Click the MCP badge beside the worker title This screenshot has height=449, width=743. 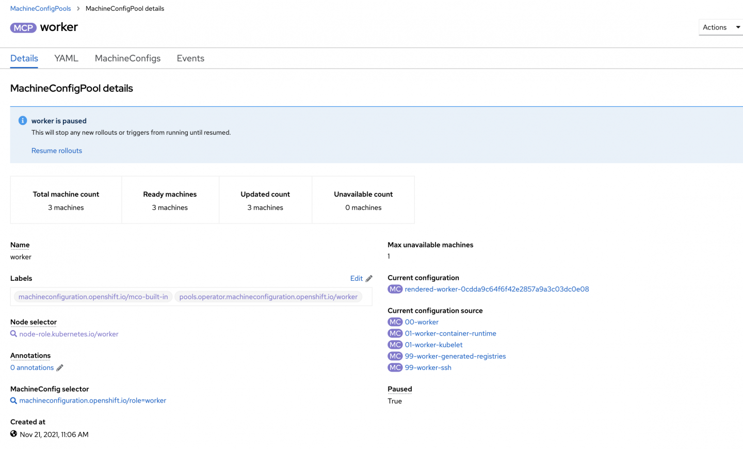[x=23, y=28]
